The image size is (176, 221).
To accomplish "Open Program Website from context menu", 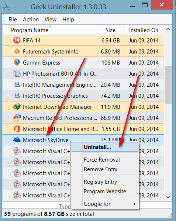I will (x=105, y=191).
